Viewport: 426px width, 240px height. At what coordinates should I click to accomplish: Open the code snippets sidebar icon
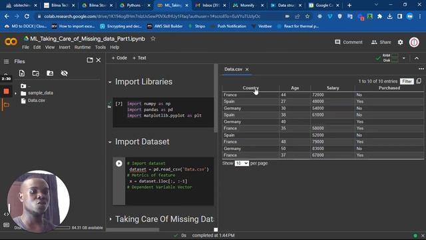point(6,214)
